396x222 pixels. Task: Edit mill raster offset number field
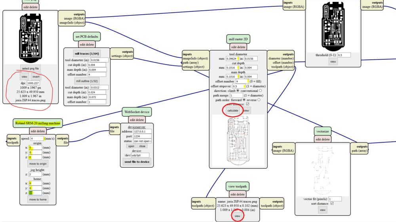tap(242, 81)
